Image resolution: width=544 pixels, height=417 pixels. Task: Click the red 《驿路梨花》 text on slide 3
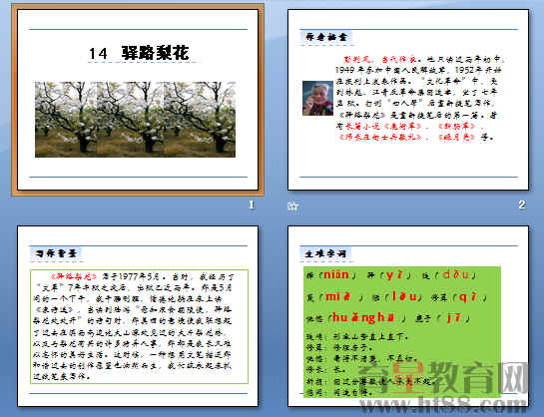click(74, 276)
